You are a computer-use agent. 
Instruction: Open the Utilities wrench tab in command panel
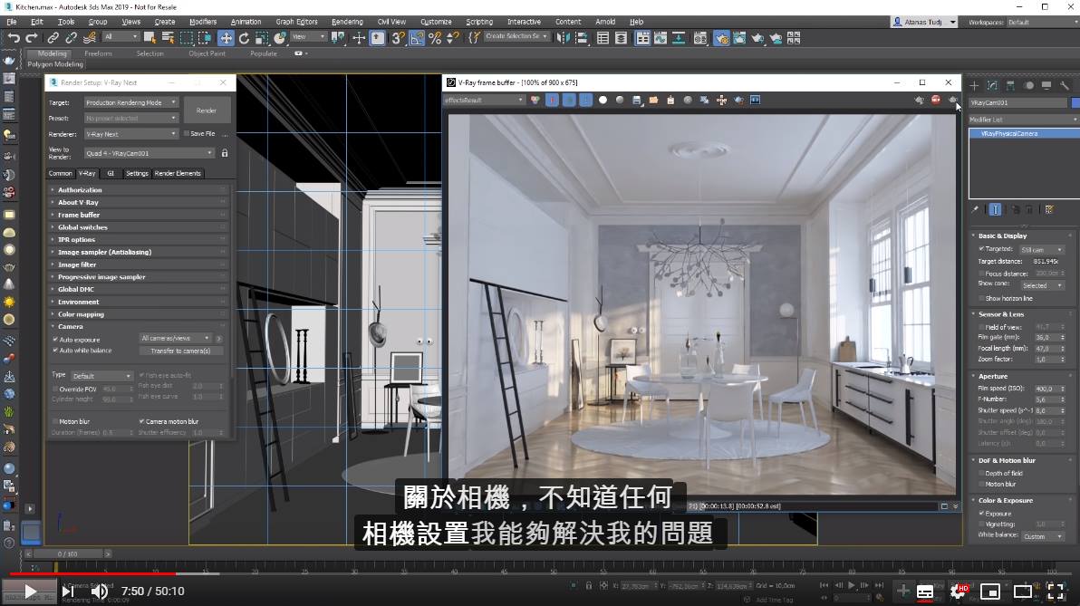[x=1065, y=85]
